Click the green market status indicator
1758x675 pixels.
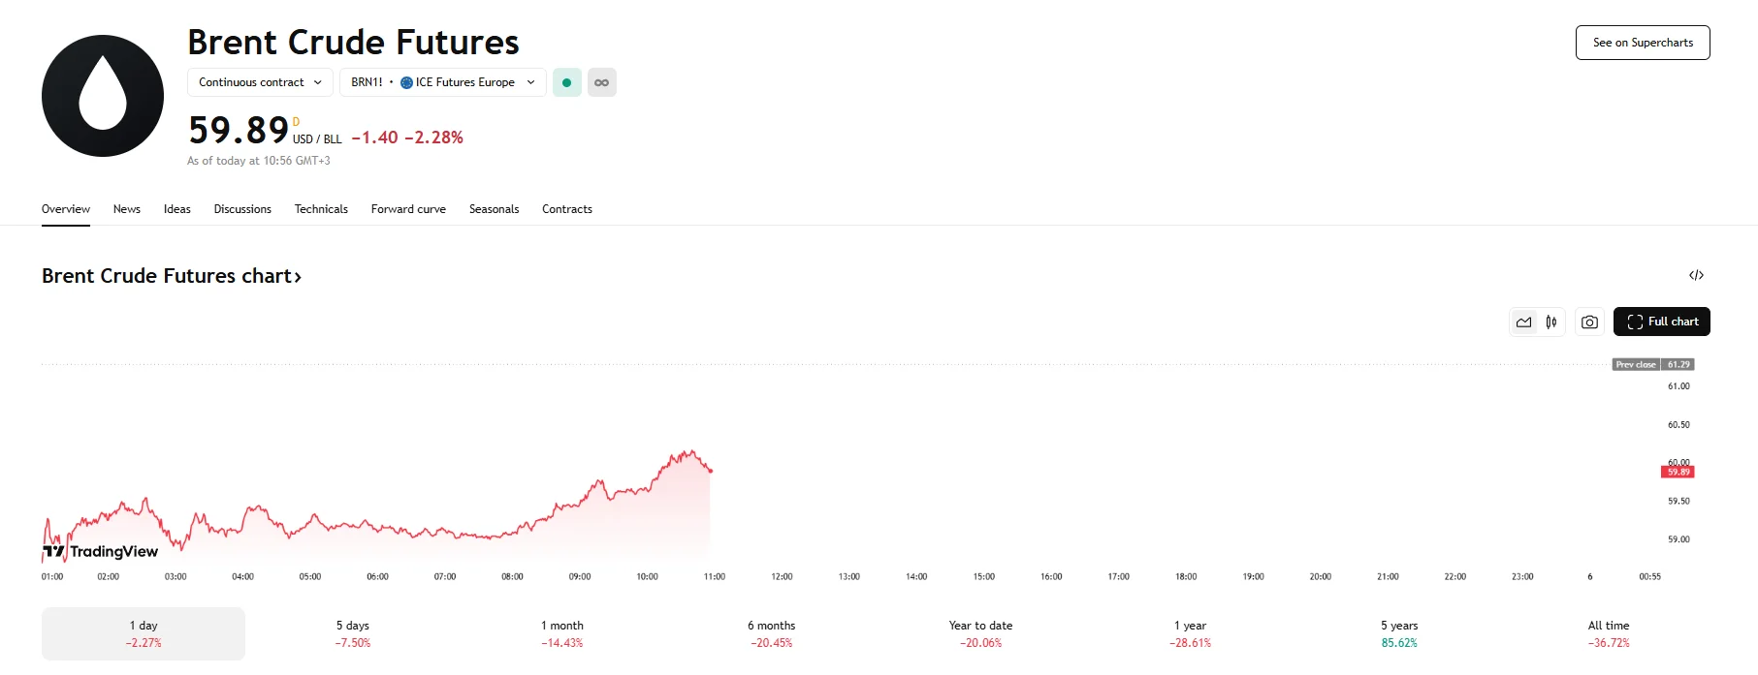click(567, 82)
